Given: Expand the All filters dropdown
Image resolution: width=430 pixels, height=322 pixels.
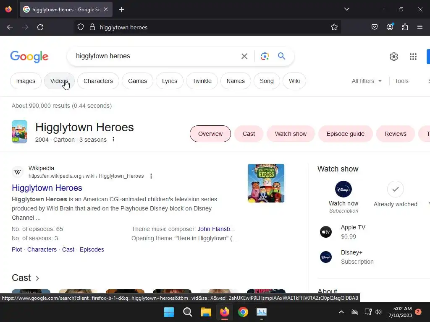Looking at the screenshot, I should click(x=367, y=81).
